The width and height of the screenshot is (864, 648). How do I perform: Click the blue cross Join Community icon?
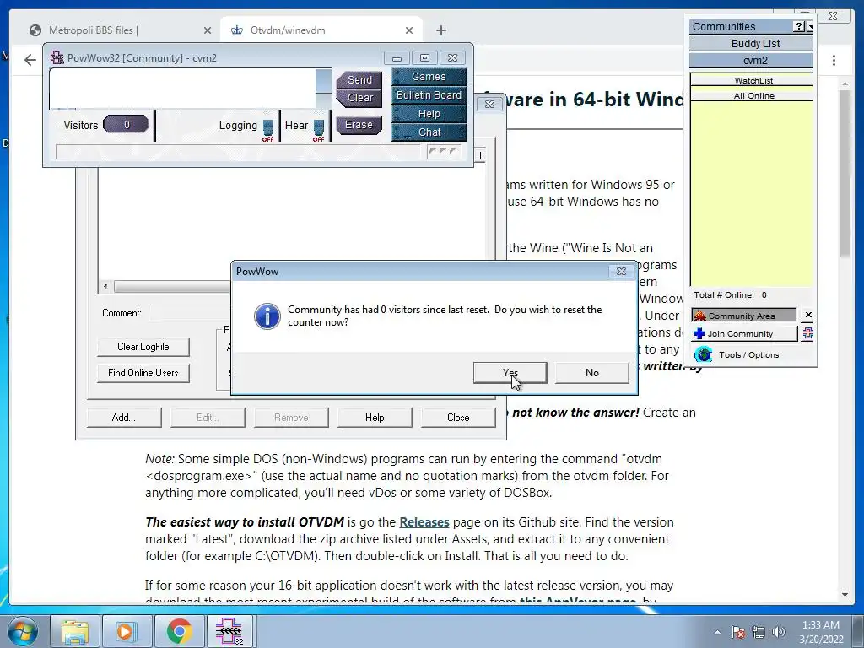pos(699,333)
